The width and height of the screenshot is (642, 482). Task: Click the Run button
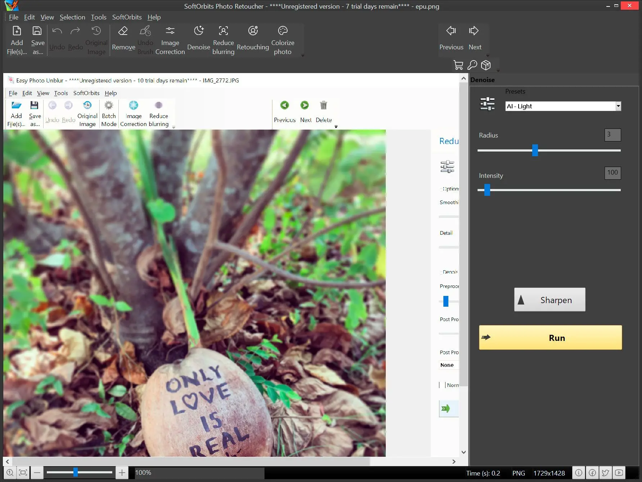[550, 337]
